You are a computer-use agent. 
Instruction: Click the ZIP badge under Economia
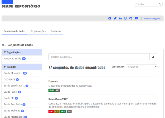click(57, 90)
